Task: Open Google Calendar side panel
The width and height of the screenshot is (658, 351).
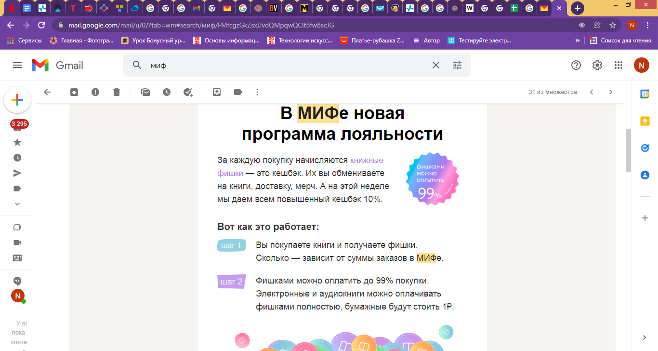Action: click(x=645, y=94)
